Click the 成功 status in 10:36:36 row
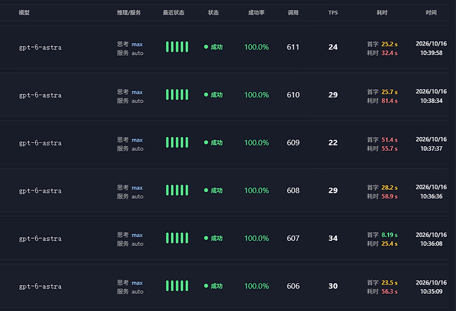 216,191
